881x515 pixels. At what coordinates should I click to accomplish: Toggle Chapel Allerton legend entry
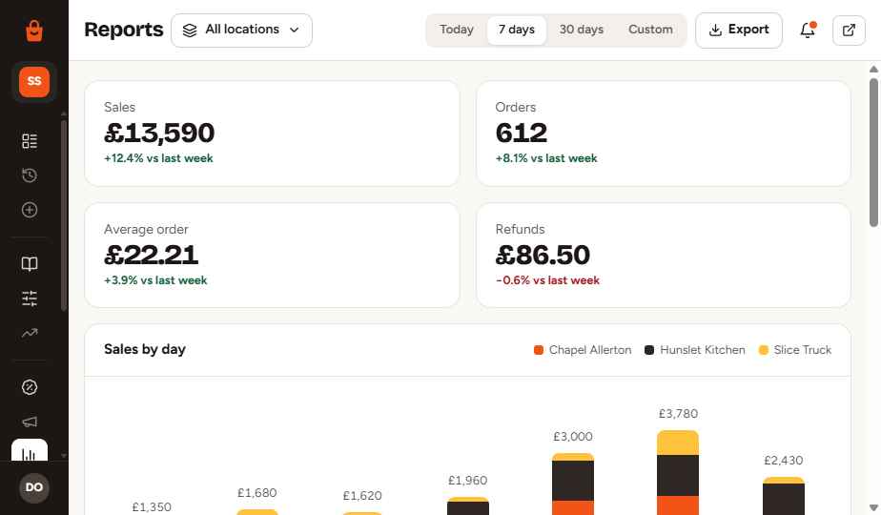pos(583,350)
